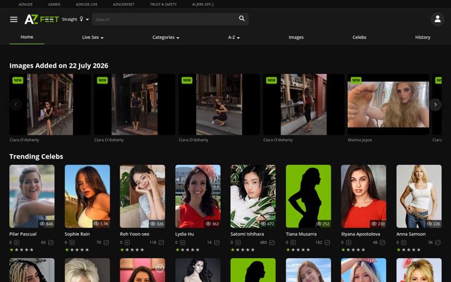
Task: Click views eye icon on Sophie Rain card
Action: [x=96, y=224]
